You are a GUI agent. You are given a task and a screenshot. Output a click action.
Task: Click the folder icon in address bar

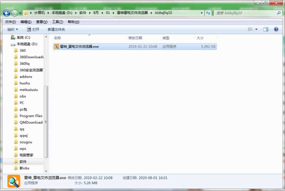tap(26, 13)
